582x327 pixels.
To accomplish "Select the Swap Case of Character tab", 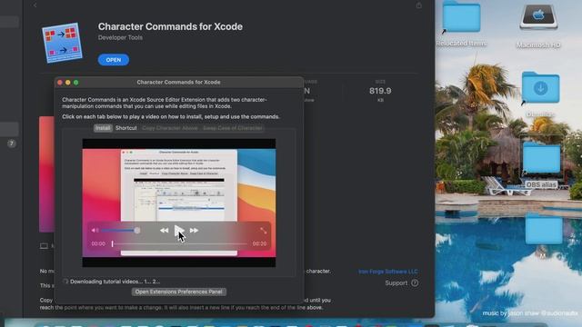I will pyautogui.click(x=233, y=128).
